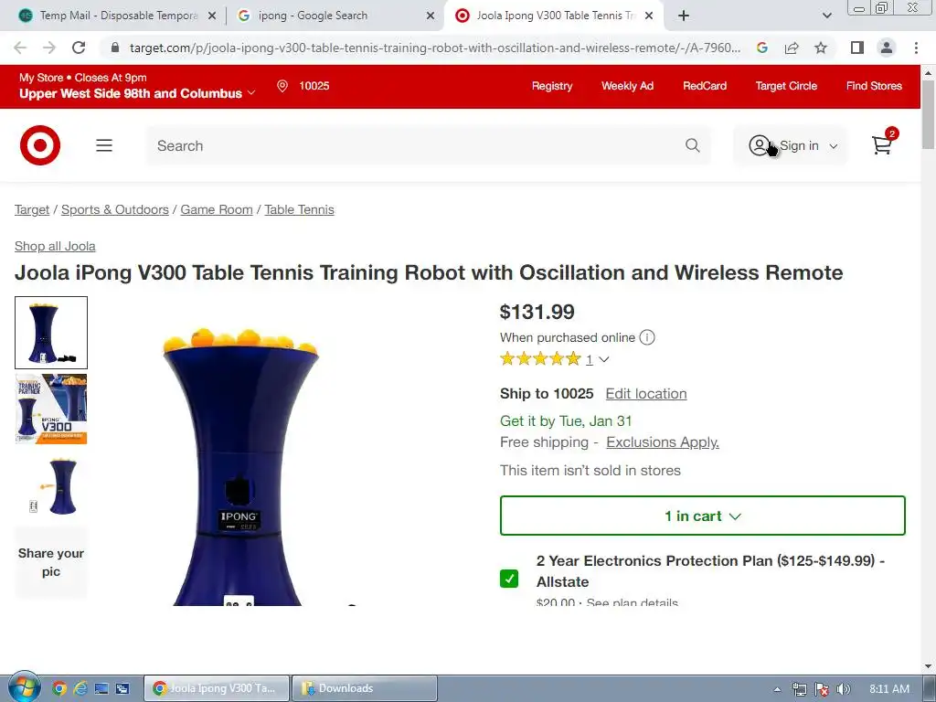Select the V300 training partner thumbnail
The image size is (936, 702).
pyautogui.click(x=51, y=409)
